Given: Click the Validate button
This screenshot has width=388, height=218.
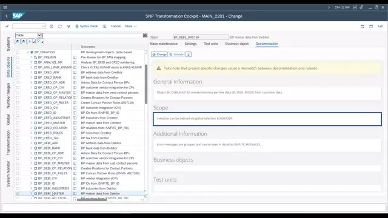Looking at the screenshot, I should coord(176,54).
